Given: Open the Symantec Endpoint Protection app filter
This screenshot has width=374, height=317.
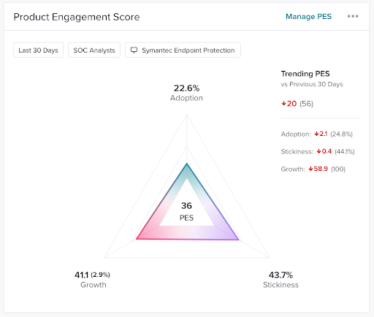Looking at the screenshot, I should (183, 50).
